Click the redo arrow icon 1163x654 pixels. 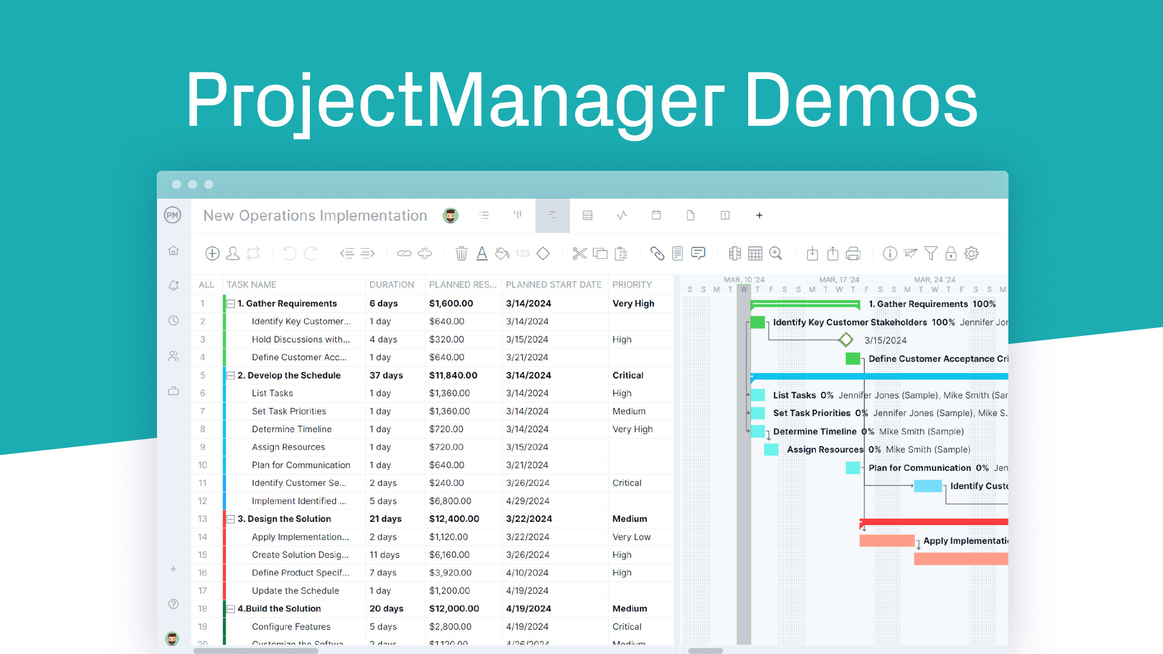click(310, 253)
